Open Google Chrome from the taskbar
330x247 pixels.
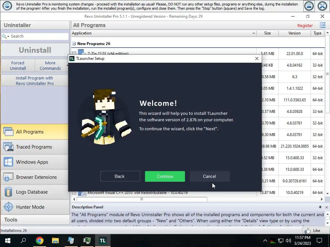coord(39,241)
